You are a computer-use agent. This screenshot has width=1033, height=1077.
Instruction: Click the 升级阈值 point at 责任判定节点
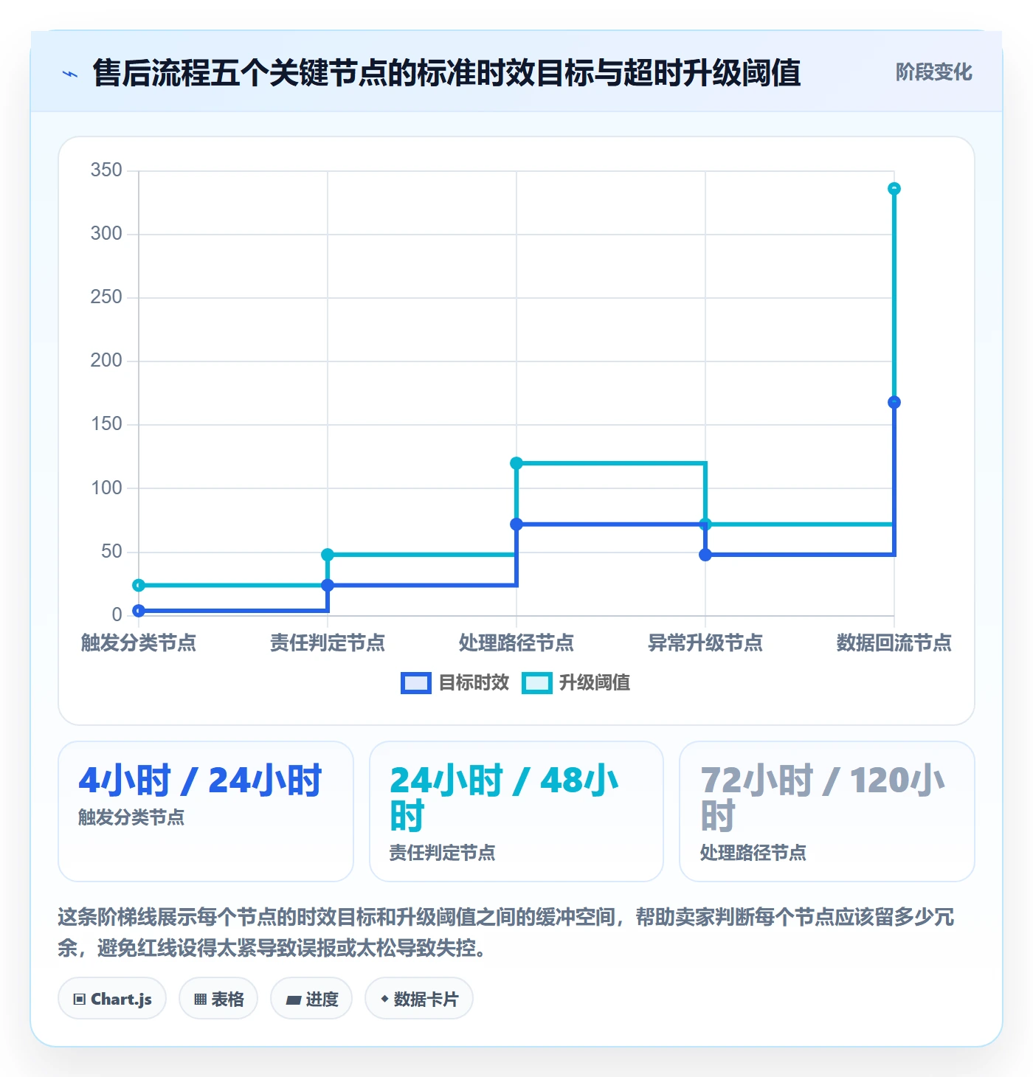click(328, 555)
